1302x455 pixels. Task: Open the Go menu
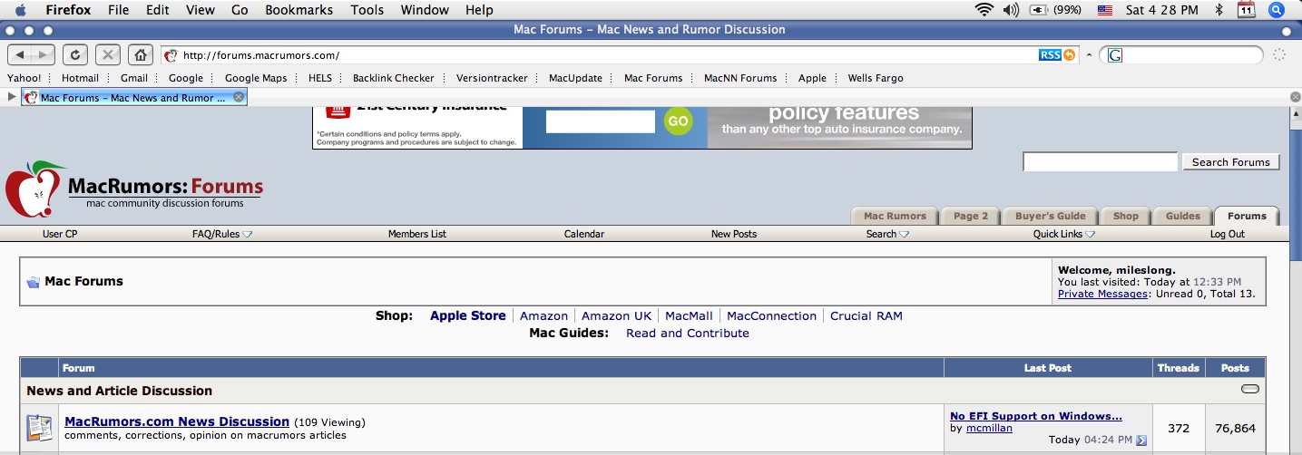(x=240, y=10)
